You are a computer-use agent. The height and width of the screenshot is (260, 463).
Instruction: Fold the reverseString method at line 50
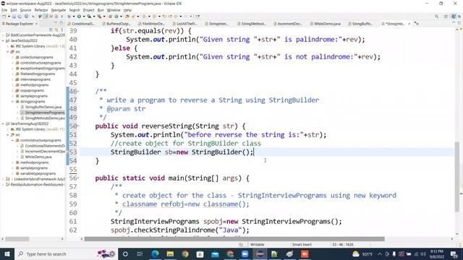coord(78,126)
